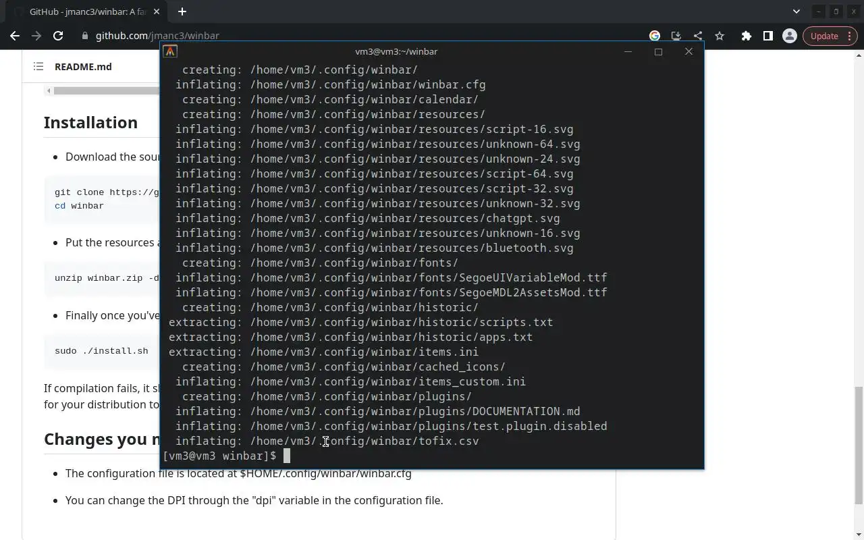Click the 'cd winbar' command line
864x540 pixels.
[79, 206]
